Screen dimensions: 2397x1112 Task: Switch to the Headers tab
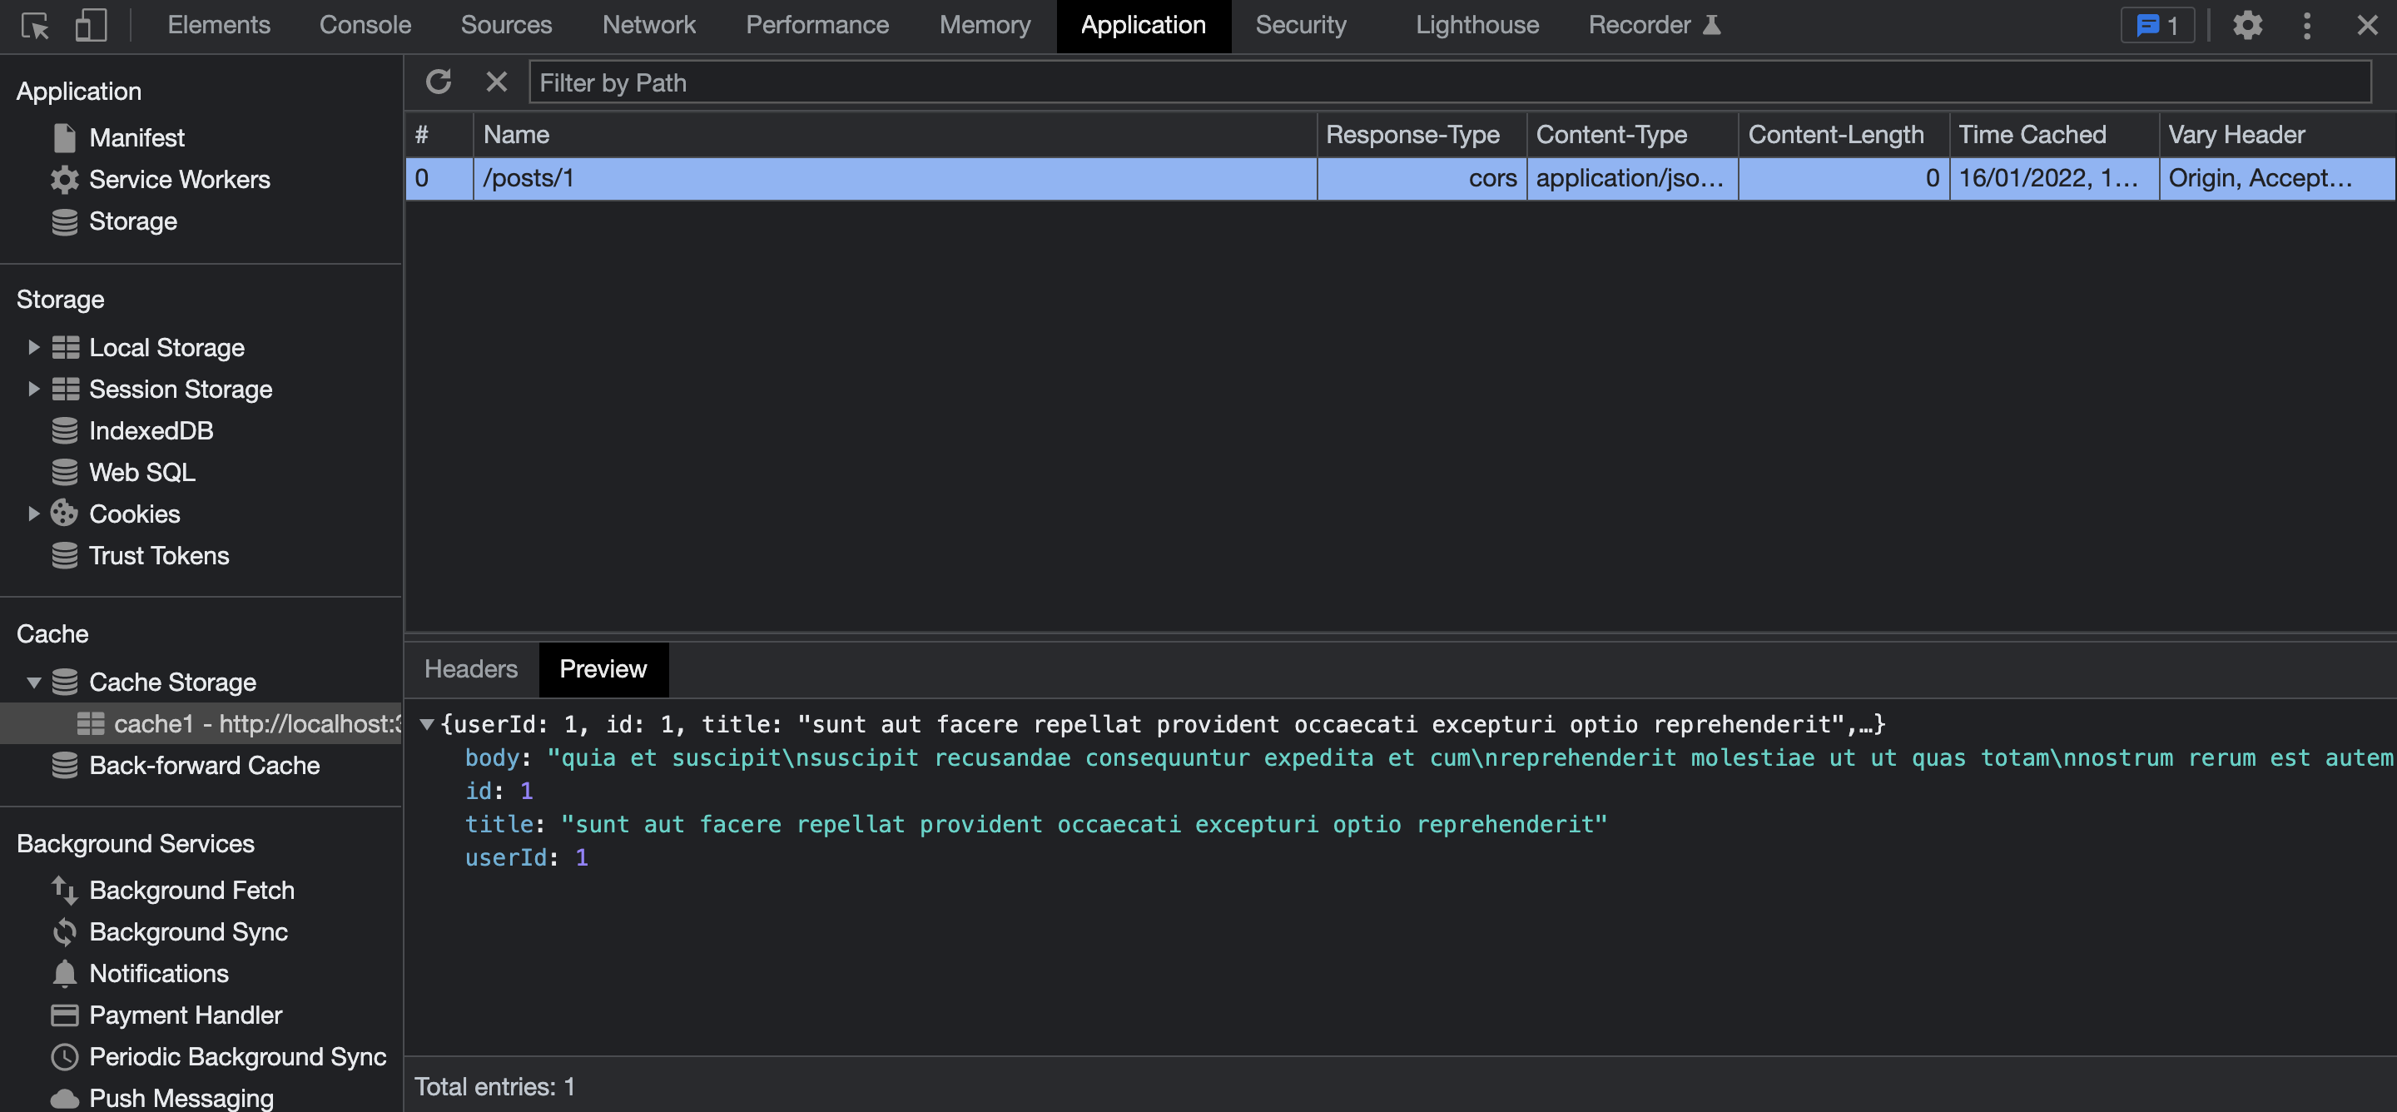[470, 669]
